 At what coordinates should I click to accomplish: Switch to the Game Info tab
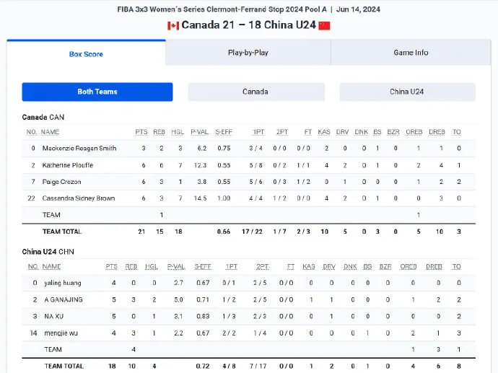pos(411,53)
